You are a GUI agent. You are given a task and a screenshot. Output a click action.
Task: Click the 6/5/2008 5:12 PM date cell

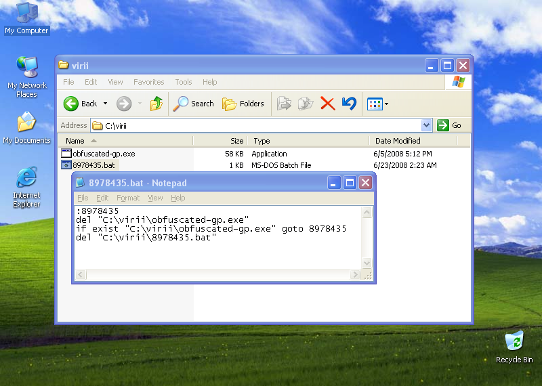click(x=402, y=154)
